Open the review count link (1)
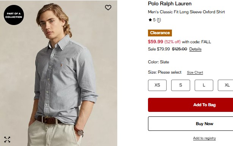 point(159,20)
